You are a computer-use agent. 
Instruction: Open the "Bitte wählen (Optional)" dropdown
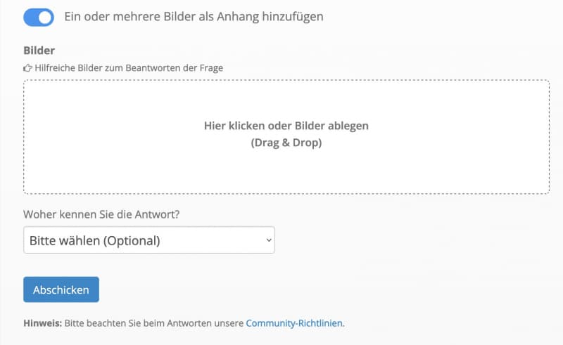point(149,240)
